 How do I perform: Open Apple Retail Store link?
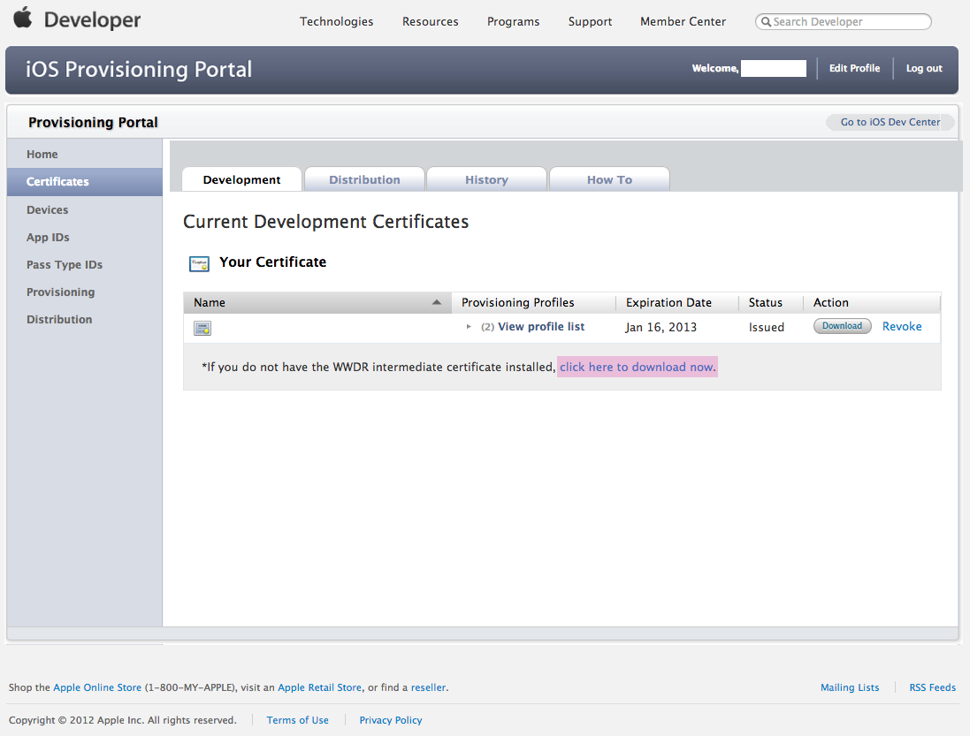(x=319, y=687)
